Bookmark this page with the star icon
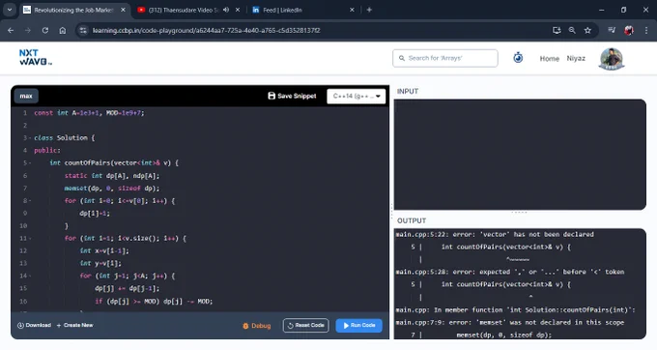The image size is (657, 350). [x=587, y=30]
